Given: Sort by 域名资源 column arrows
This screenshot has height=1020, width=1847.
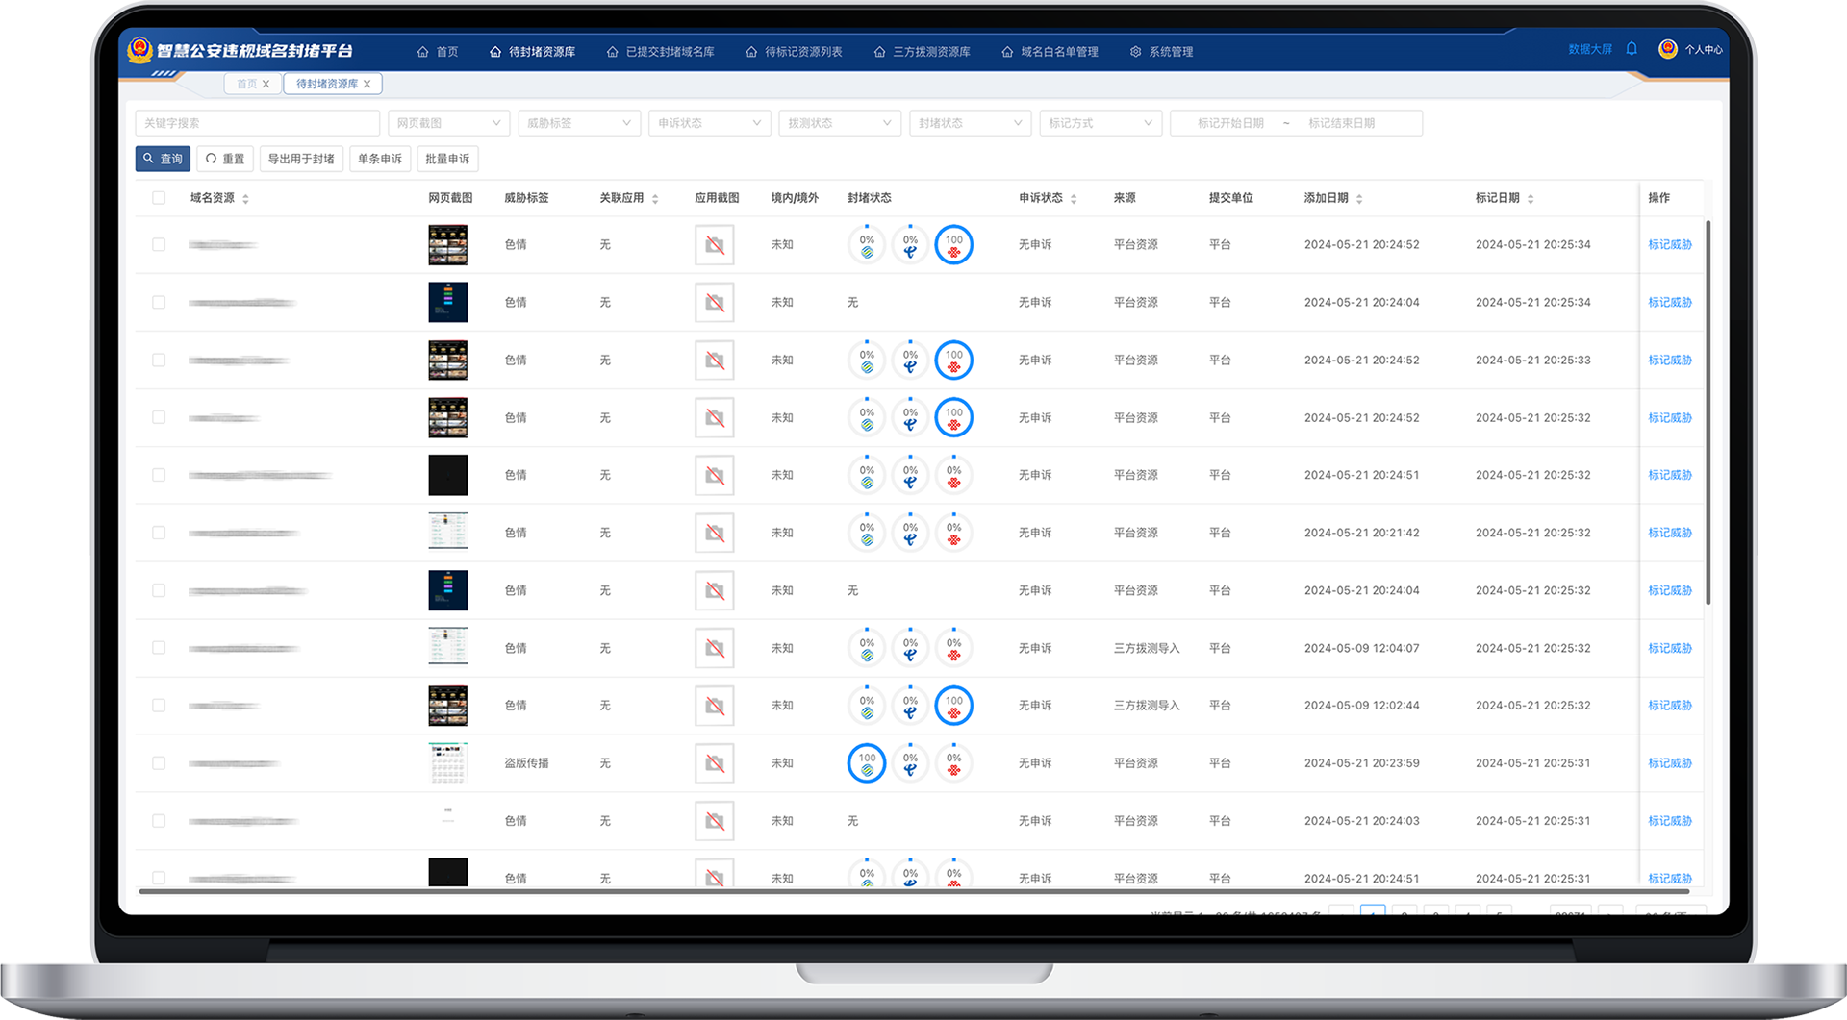Looking at the screenshot, I should coord(246,199).
